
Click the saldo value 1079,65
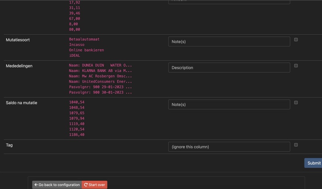point(76,113)
